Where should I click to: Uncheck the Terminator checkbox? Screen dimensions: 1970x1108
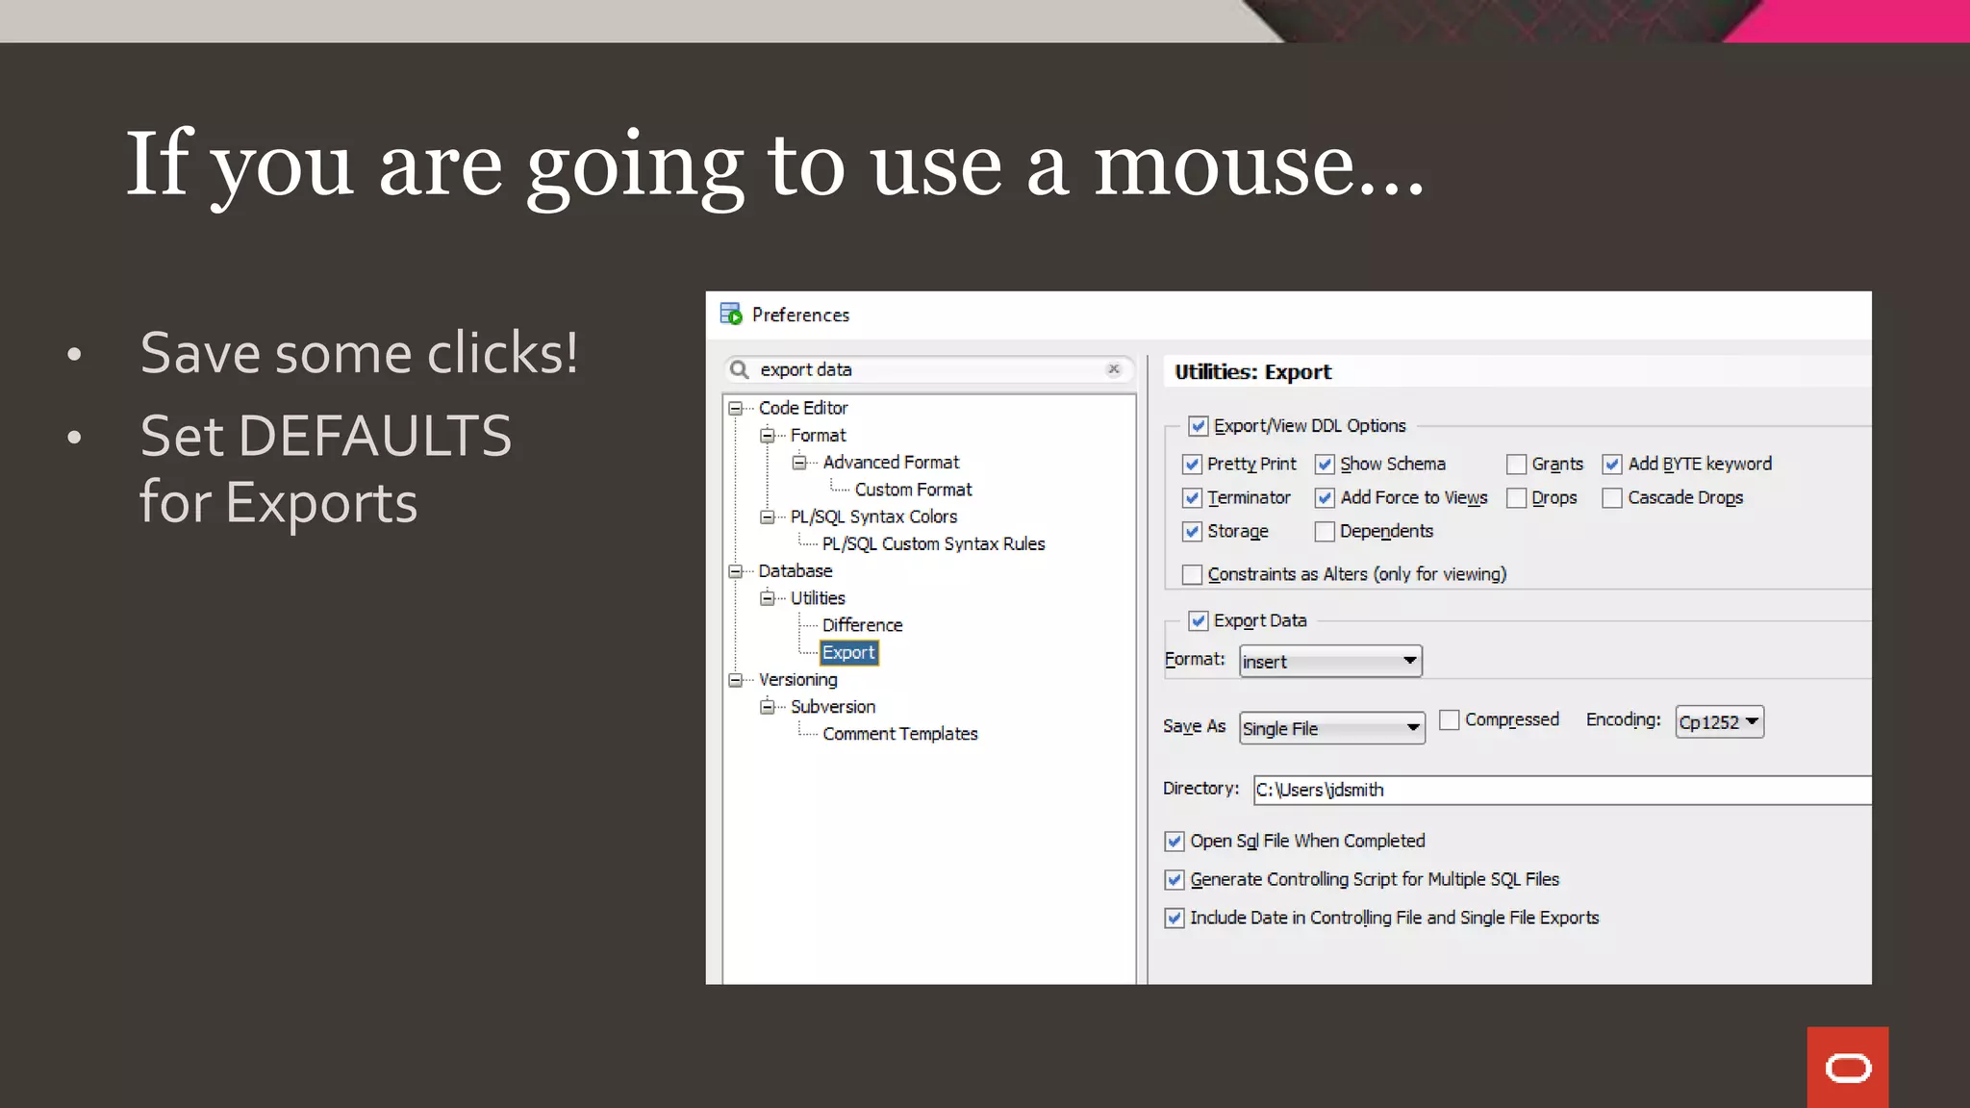coord(1192,497)
